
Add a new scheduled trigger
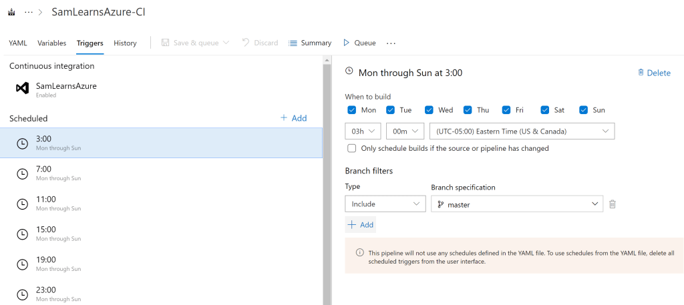coord(293,118)
